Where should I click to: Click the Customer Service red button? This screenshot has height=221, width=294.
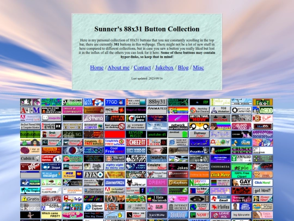coord(51,158)
